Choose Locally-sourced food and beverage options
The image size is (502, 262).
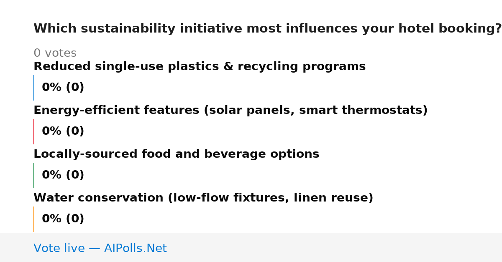click(x=176, y=154)
